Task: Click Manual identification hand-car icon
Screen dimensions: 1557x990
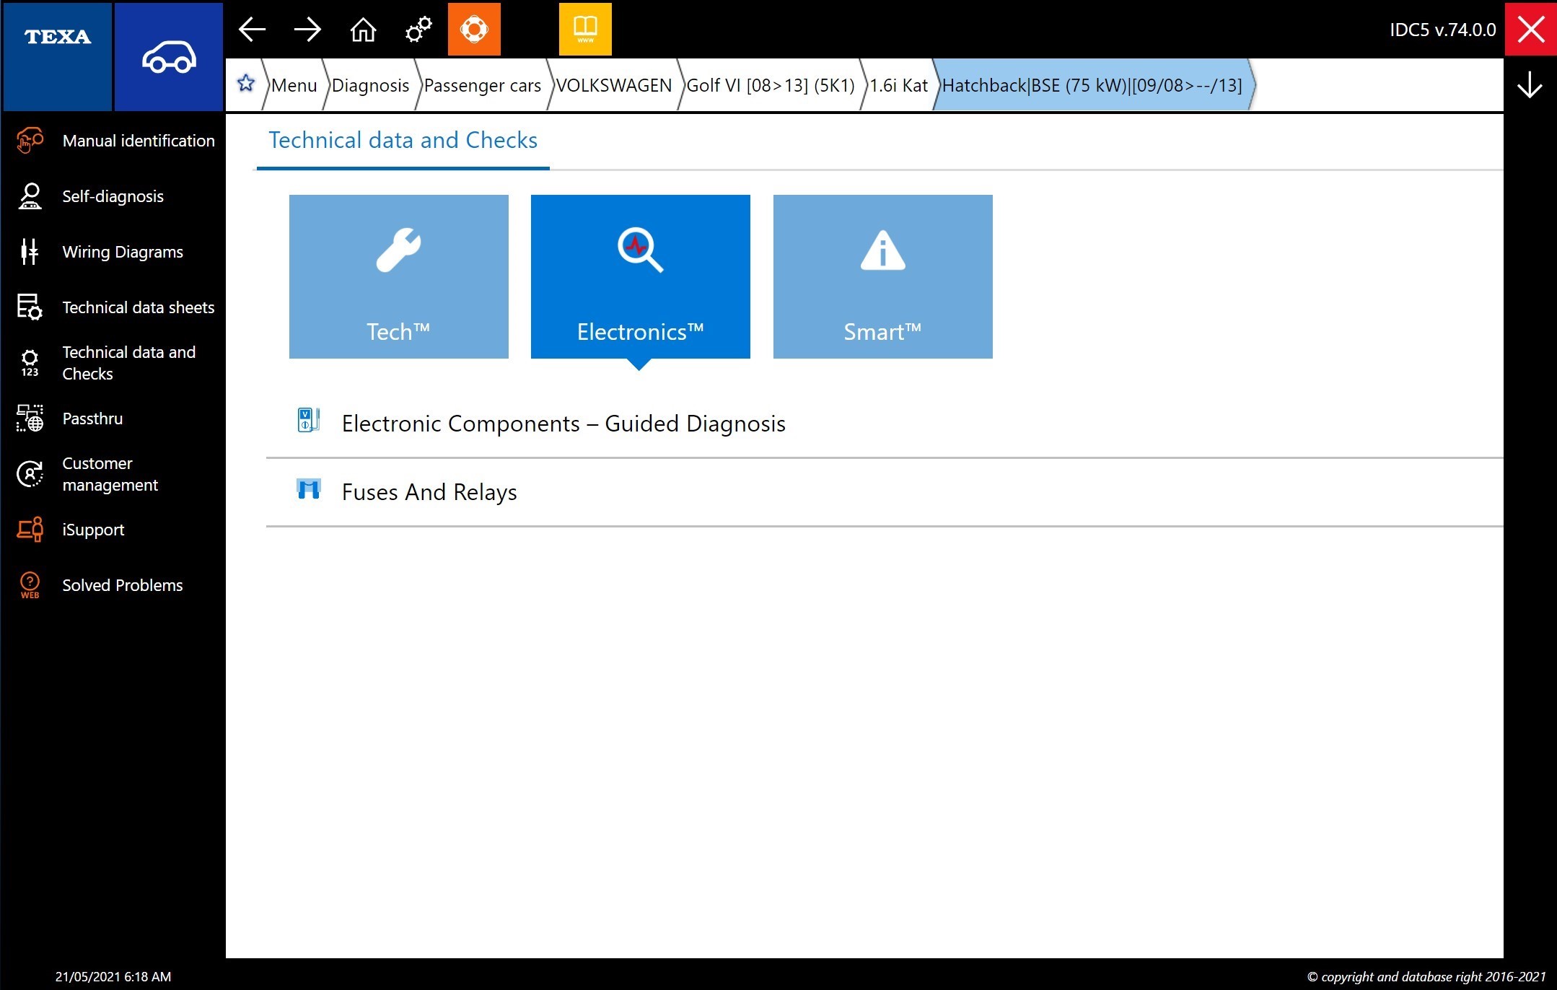Action: tap(30, 140)
